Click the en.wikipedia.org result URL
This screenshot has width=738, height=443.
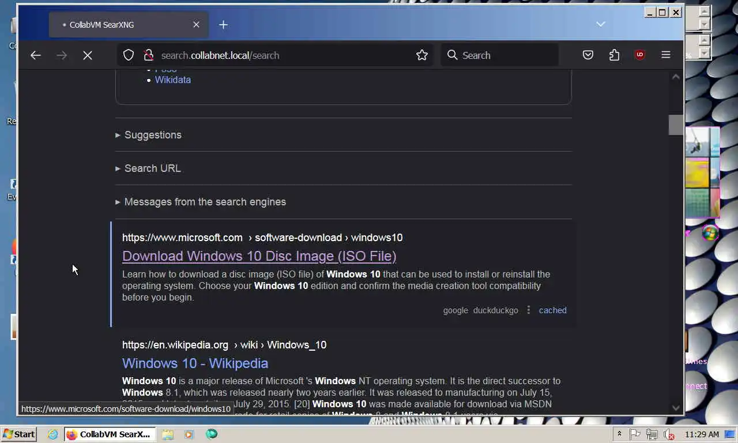point(224,345)
